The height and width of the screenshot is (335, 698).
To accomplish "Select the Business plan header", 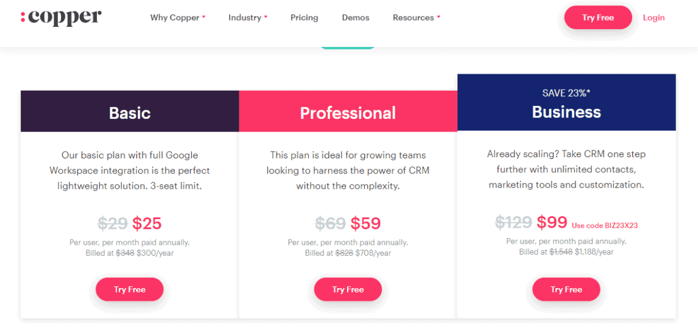I will click(x=566, y=102).
